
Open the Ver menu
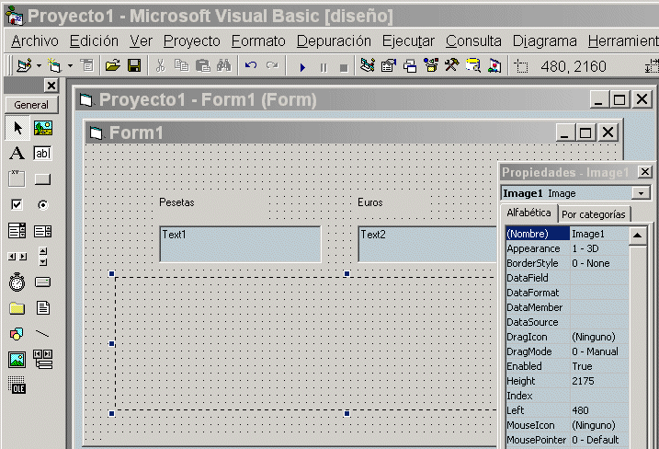141,40
